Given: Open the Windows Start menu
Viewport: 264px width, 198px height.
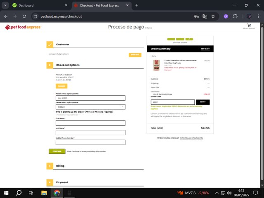Looking at the screenshot, I should (x=6, y=193).
